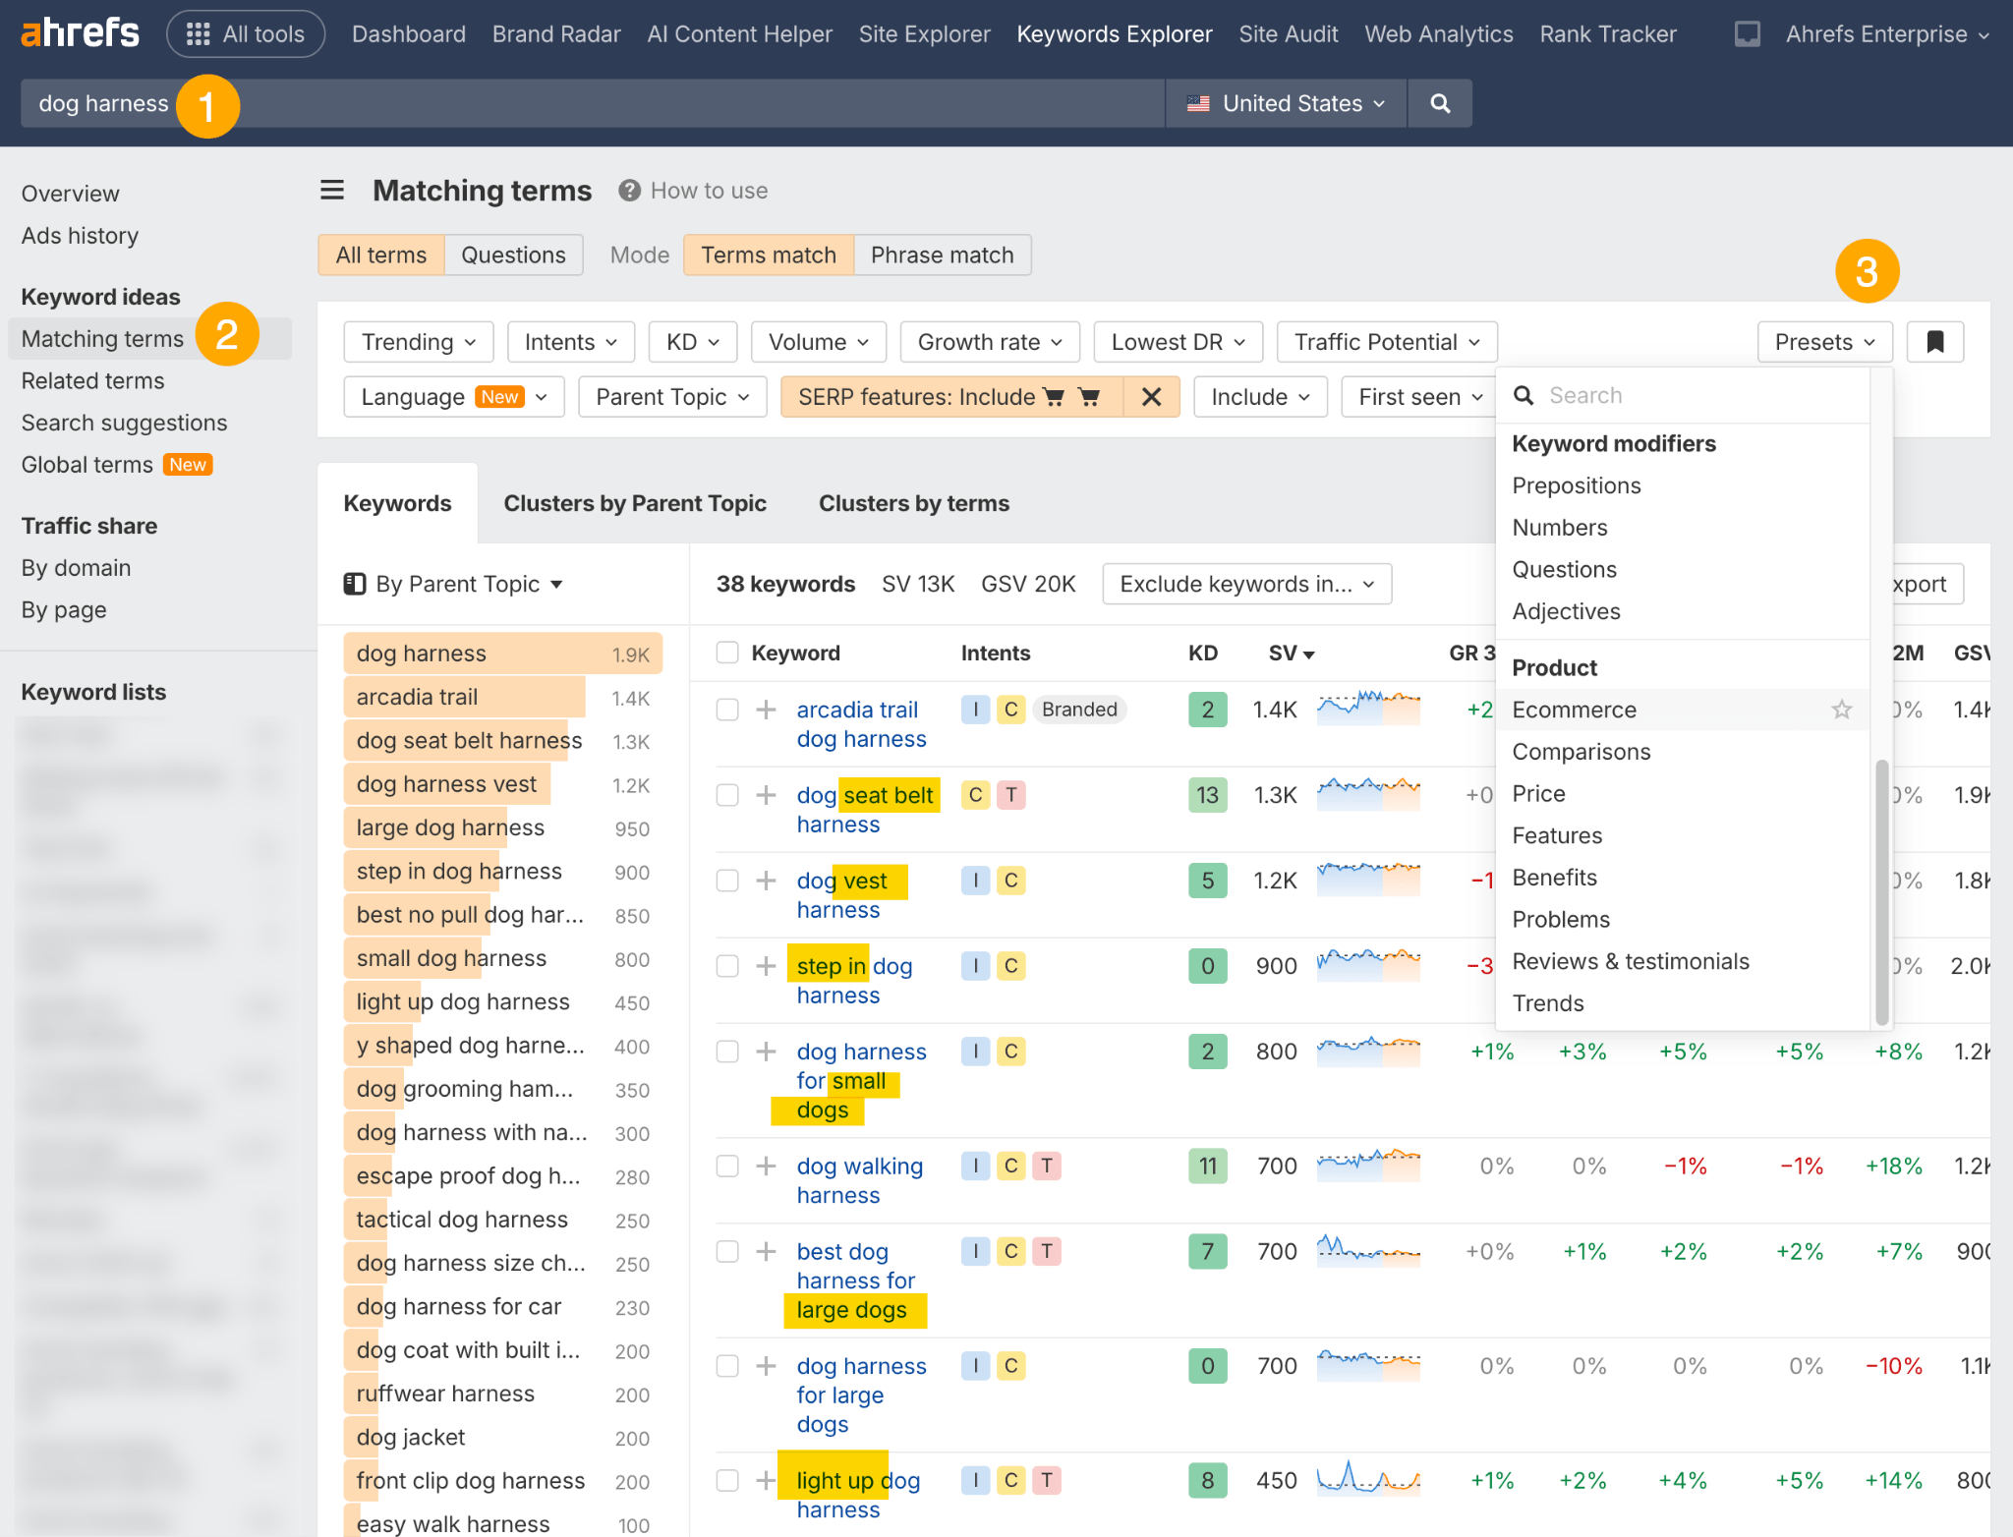Click the Ahrefs logo
Viewport: 2013px width, 1537px height.
(79, 31)
